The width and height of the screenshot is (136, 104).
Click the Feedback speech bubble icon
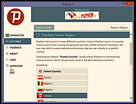pos(7,47)
